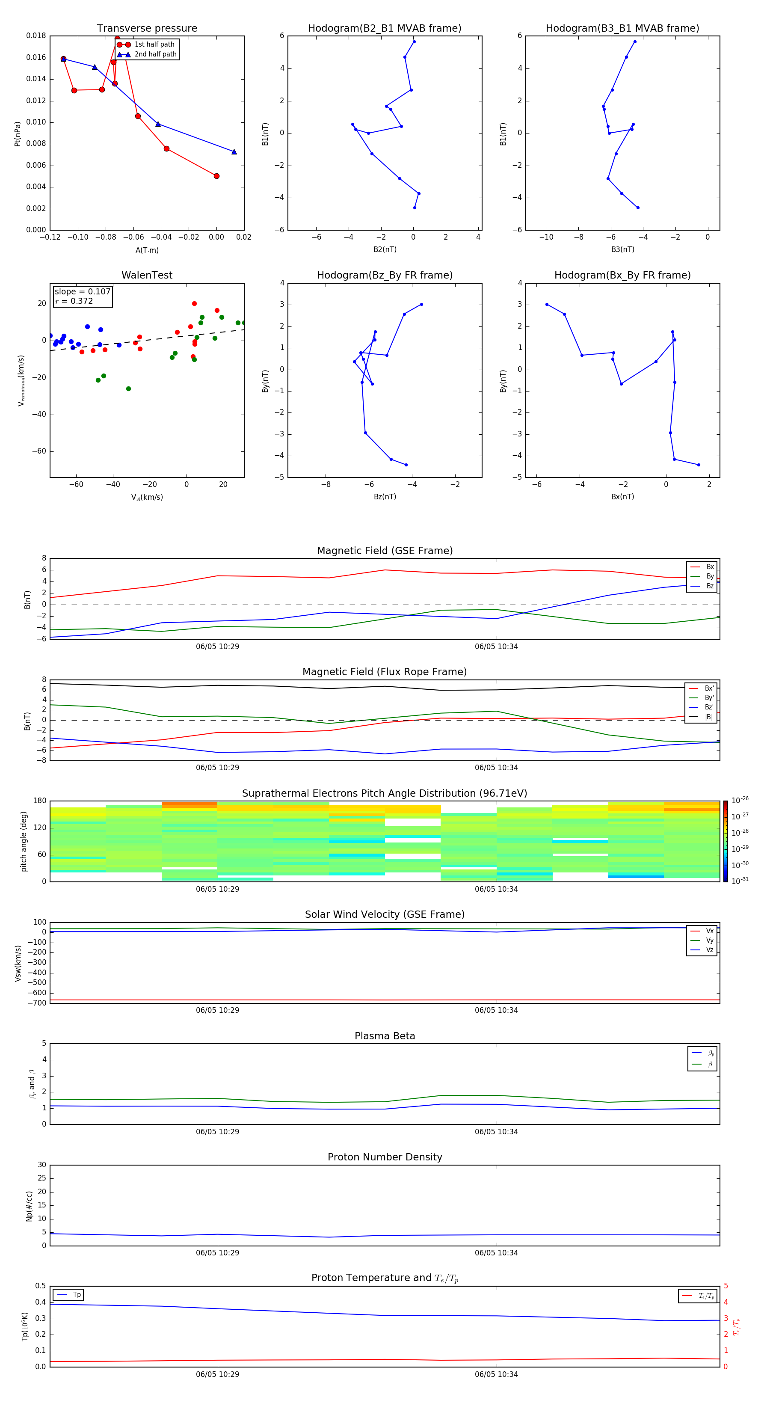The height and width of the screenshot is (1412, 770).
Task: Click the 'V_remaining(km/s)' axis label
Action: (x=21, y=380)
